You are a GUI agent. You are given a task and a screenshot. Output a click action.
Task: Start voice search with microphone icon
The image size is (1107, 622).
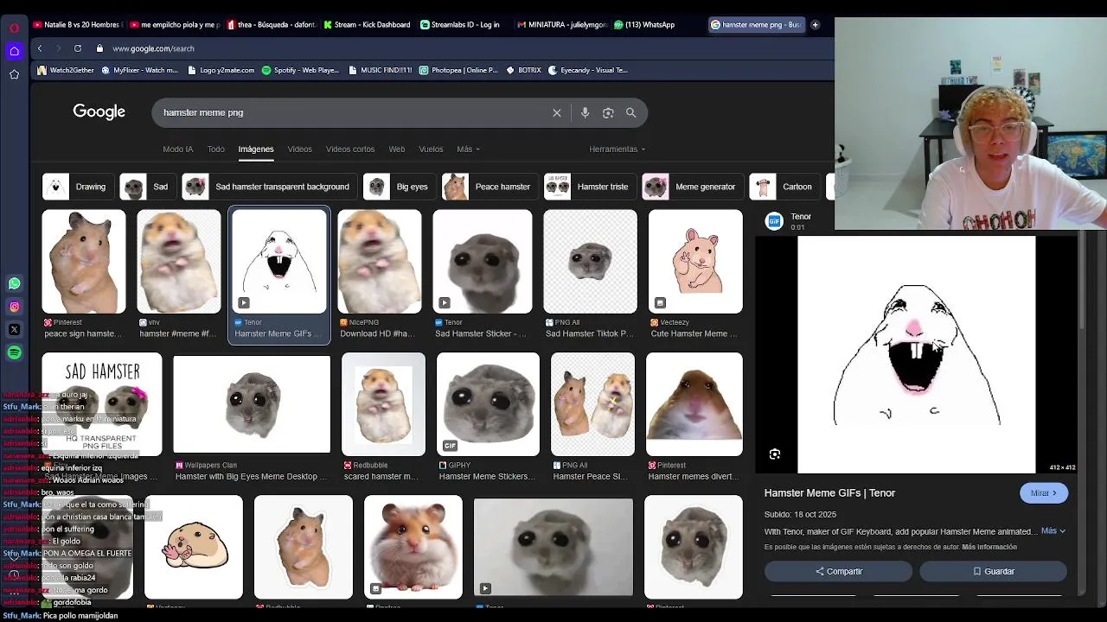[585, 112]
